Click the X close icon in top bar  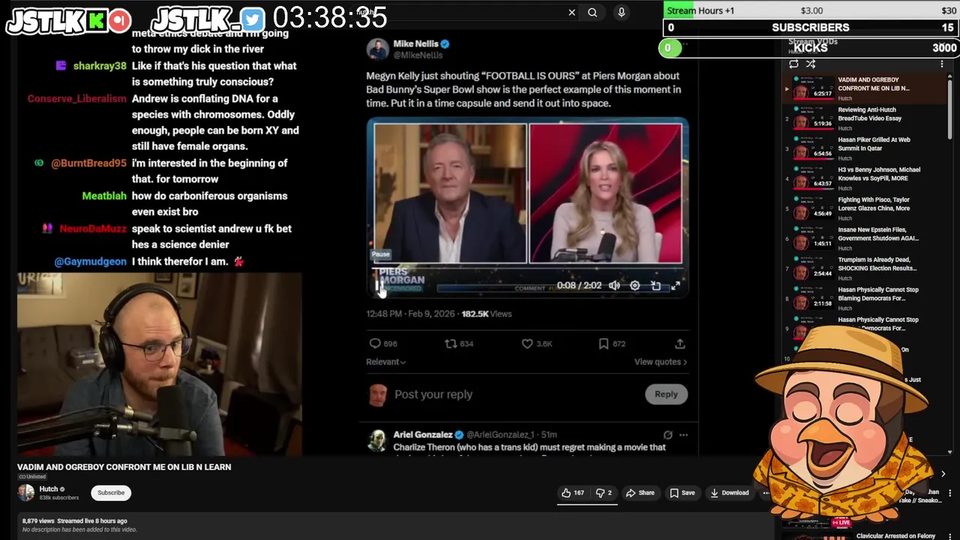click(571, 12)
